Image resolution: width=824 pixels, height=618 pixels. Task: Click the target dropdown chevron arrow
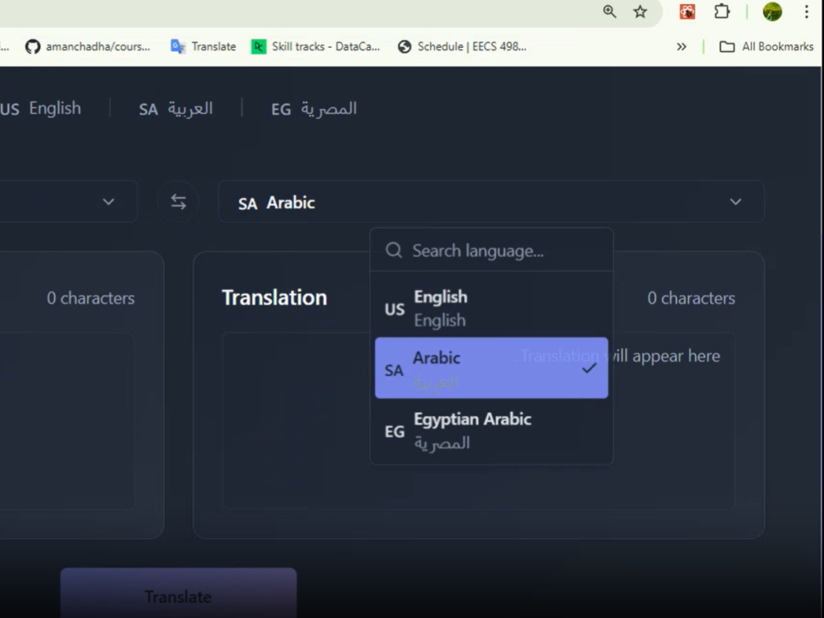click(x=736, y=202)
